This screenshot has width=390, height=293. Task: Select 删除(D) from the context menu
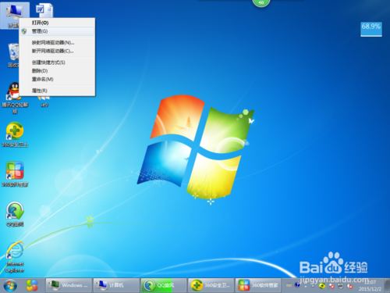57,71
